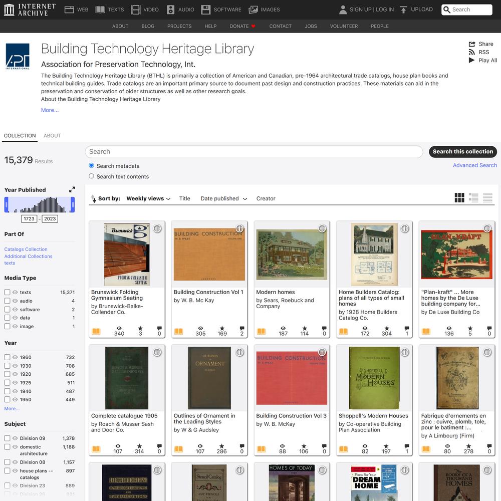The height and width of the screenshot is (501, 501).
Task: Toggle sort direction arrows icon
Action: coord(93,198)
